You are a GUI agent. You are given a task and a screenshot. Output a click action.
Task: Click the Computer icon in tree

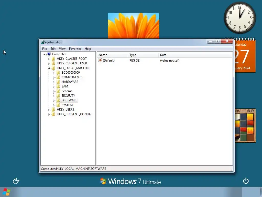(49, 54)
